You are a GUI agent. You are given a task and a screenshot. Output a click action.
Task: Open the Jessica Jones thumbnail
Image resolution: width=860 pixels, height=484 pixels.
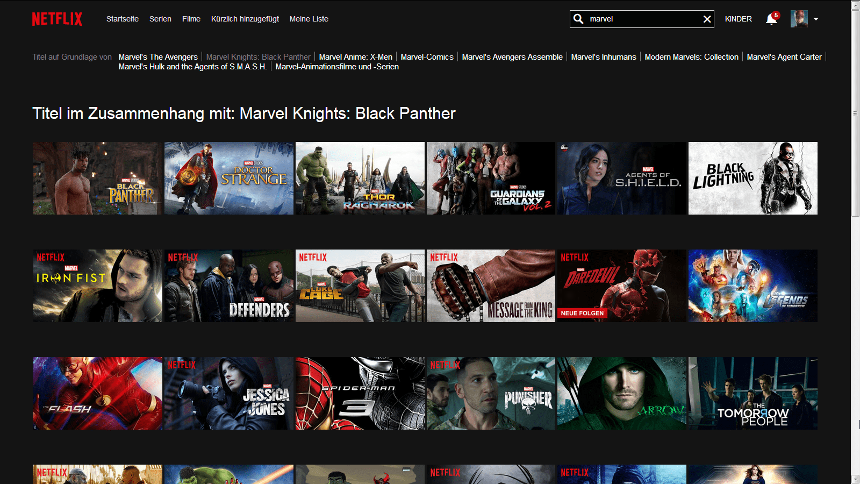point(229,393)
